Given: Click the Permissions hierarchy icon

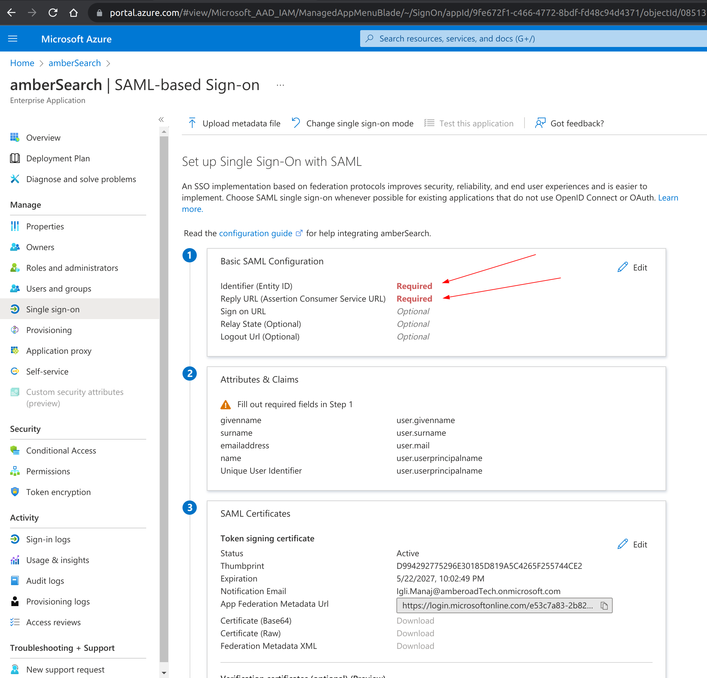Looking at the screenshot, I should coord(15,471).
